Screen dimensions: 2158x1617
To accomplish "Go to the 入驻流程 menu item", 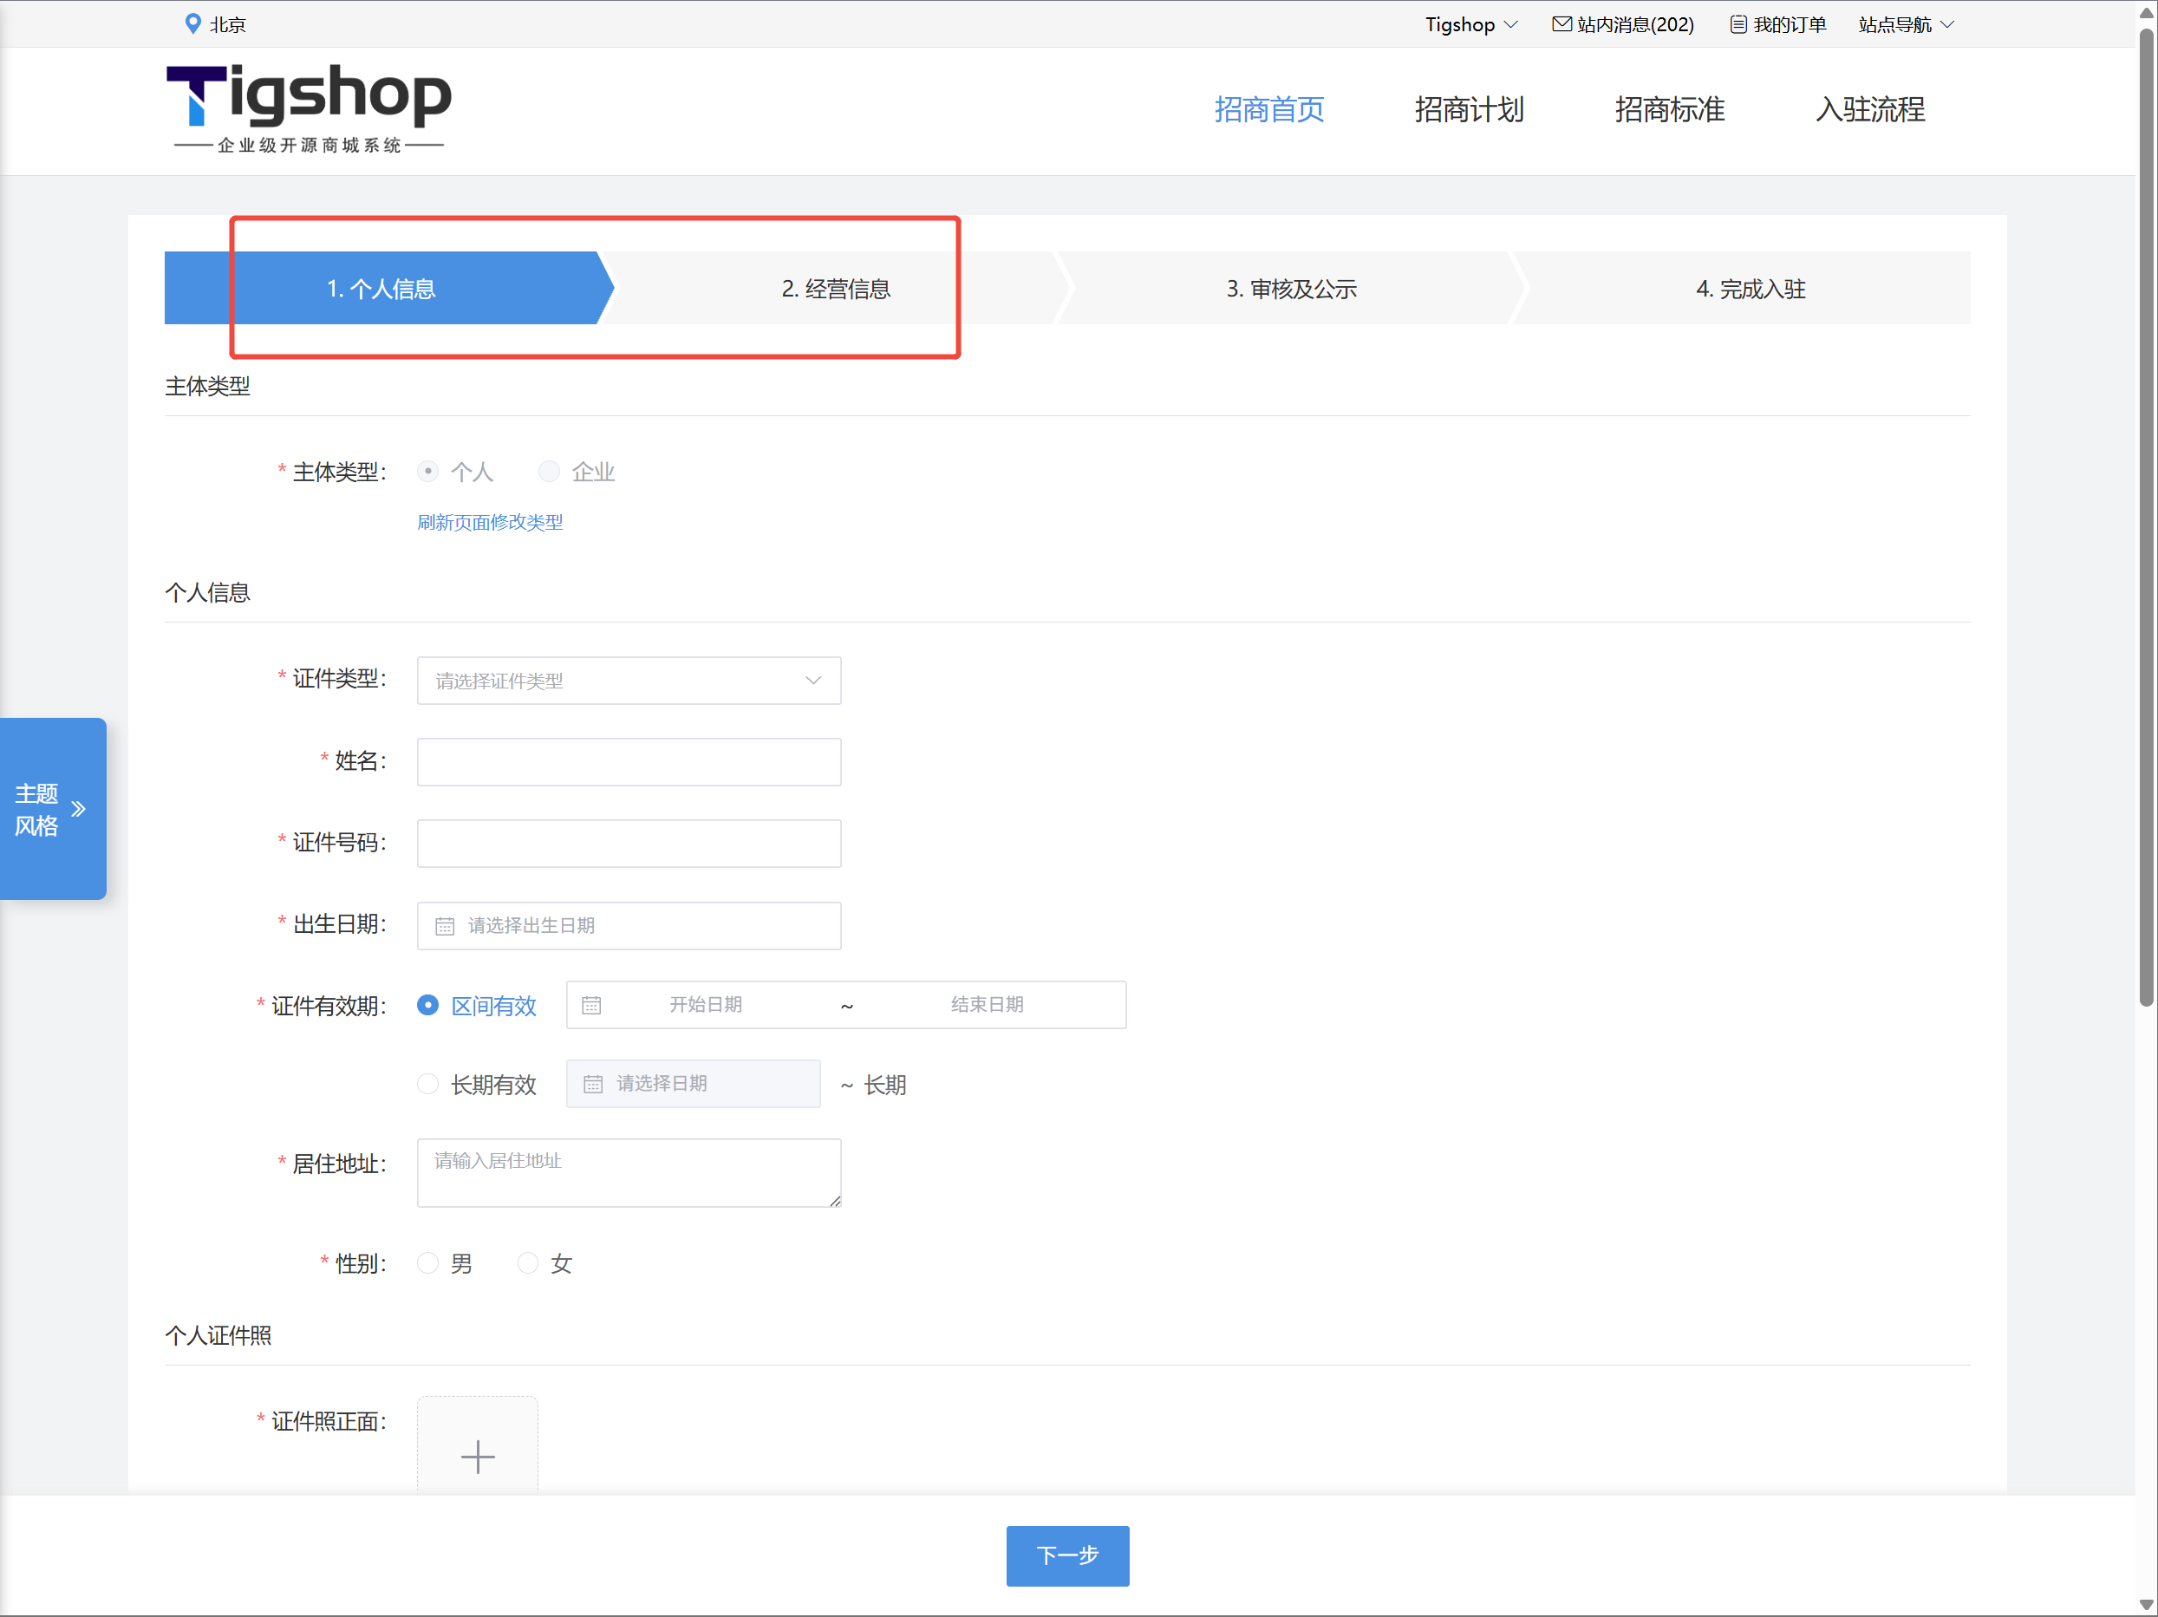I will click(1869, 109).
